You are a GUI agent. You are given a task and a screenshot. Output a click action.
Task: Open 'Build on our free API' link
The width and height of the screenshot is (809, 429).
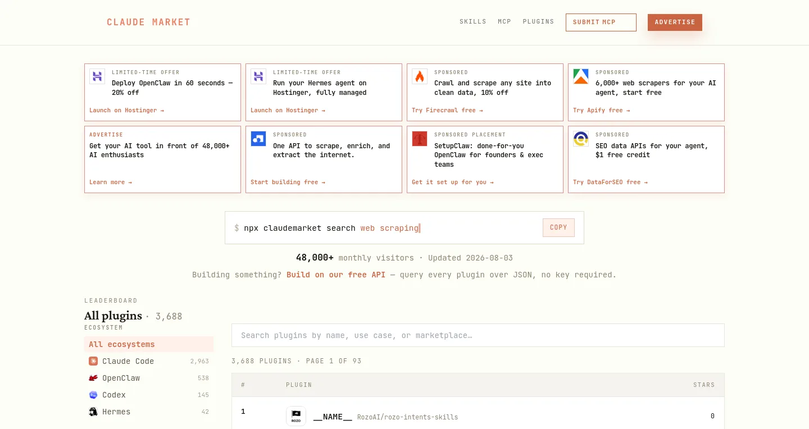point(336,275)
